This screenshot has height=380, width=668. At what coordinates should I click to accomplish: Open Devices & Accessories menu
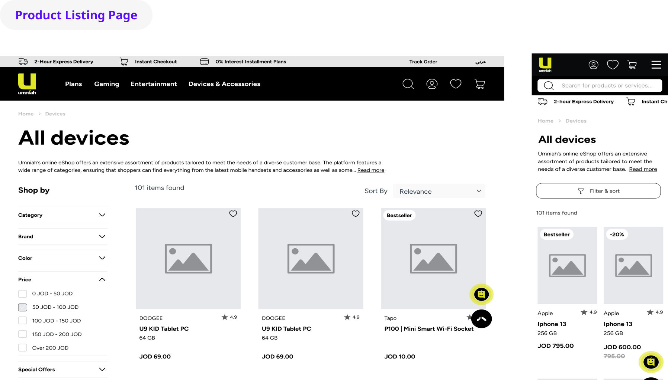[224, 84]
